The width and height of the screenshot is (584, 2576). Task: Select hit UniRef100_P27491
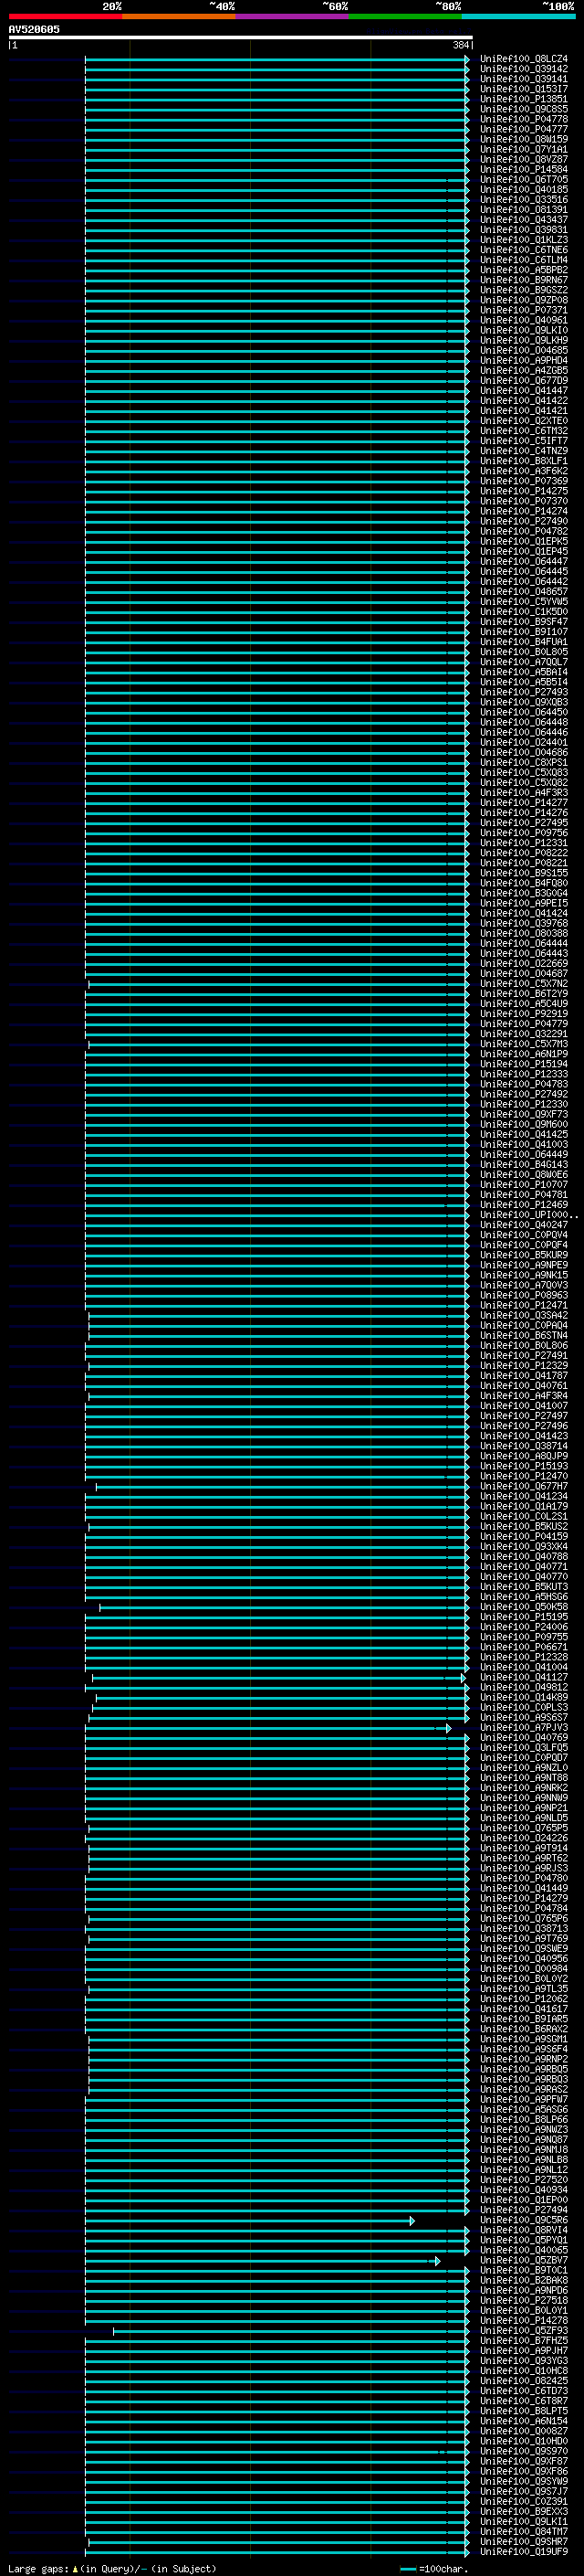[x=523, y=1356]
